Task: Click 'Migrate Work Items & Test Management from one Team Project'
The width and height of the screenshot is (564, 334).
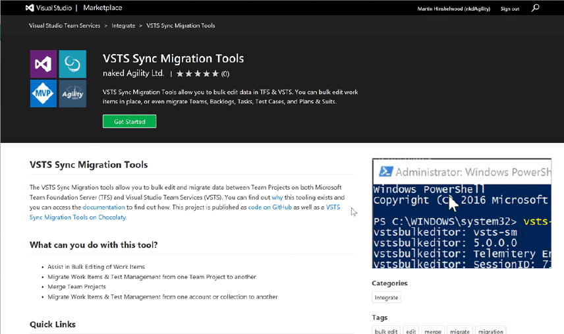Action: [x=152, y=277]
